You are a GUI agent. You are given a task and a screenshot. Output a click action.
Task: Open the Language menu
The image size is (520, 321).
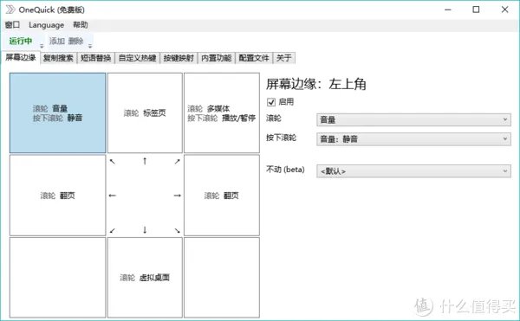[x=47, y=25]
